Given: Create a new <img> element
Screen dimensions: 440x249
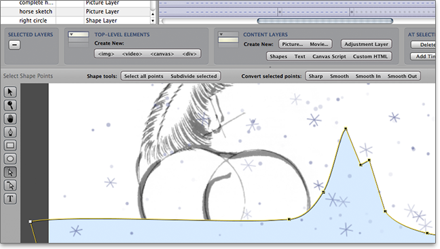Looking at the screenshot, I should tap(106, 54).
